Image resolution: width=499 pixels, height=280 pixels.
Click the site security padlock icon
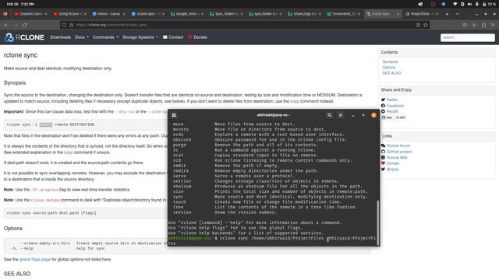tap(71, 25)
